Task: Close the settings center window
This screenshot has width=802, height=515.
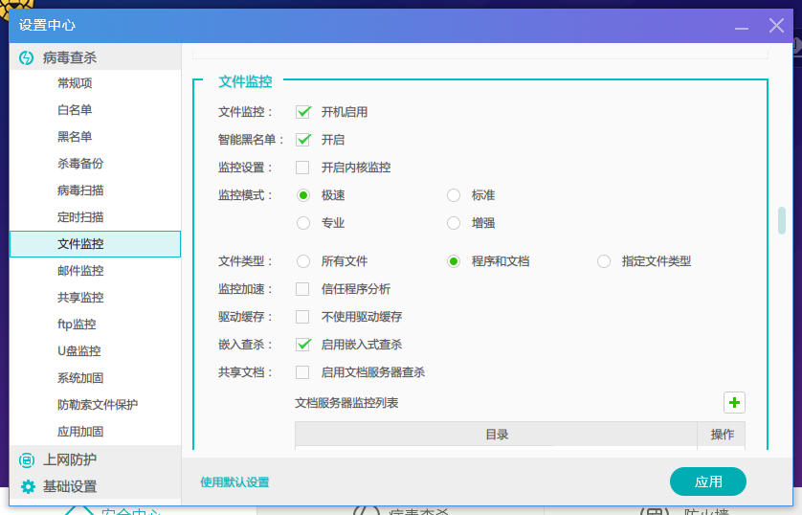Action: pos(775,26)
